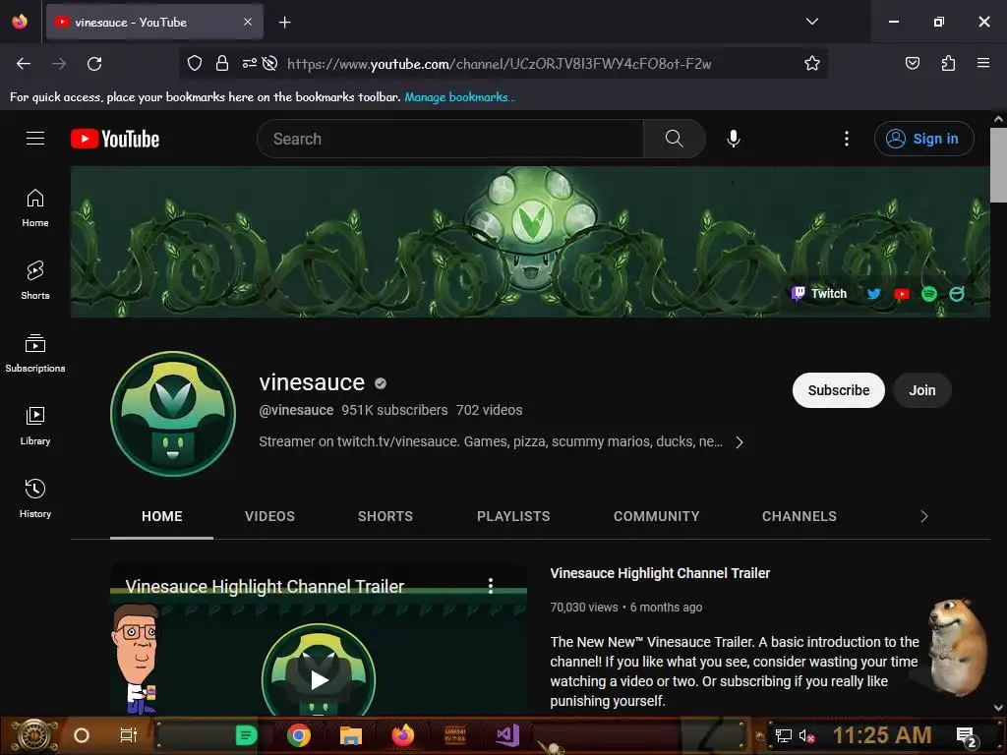Reload the page in Firefox
Image resolution: width=1007 pixels, height=755 pixels.
pyautogui.click(x=94, y=64)
